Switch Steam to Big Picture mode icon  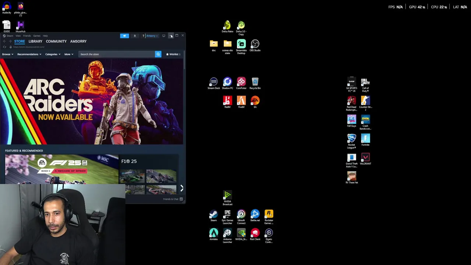(164, 36)
